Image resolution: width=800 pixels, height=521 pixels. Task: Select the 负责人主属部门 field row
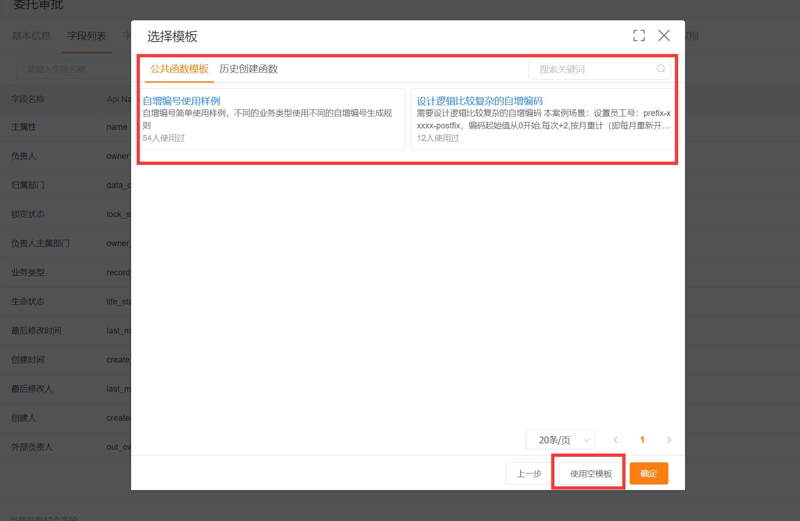(66, 243)
